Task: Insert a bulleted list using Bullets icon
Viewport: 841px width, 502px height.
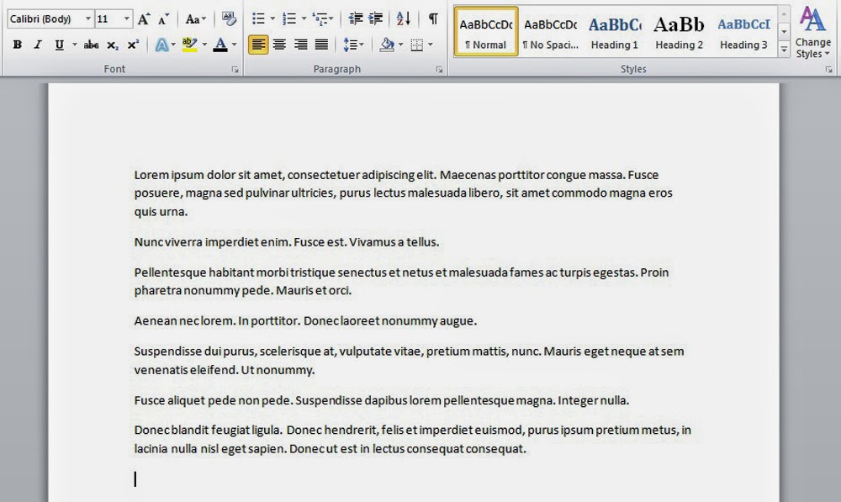Action: [x=258, y=19]
